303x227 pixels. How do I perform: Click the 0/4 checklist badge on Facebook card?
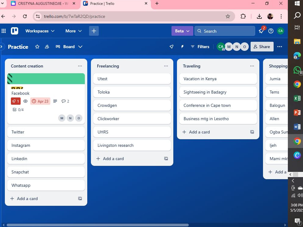coord(18,110)
